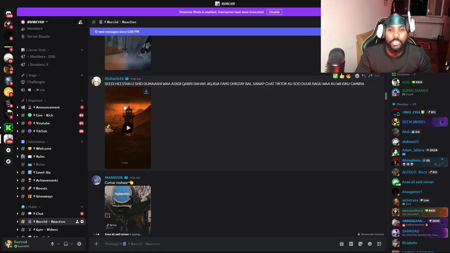
Task: Click the chat scrollbar thumb
Action: [x=386, y=96]
